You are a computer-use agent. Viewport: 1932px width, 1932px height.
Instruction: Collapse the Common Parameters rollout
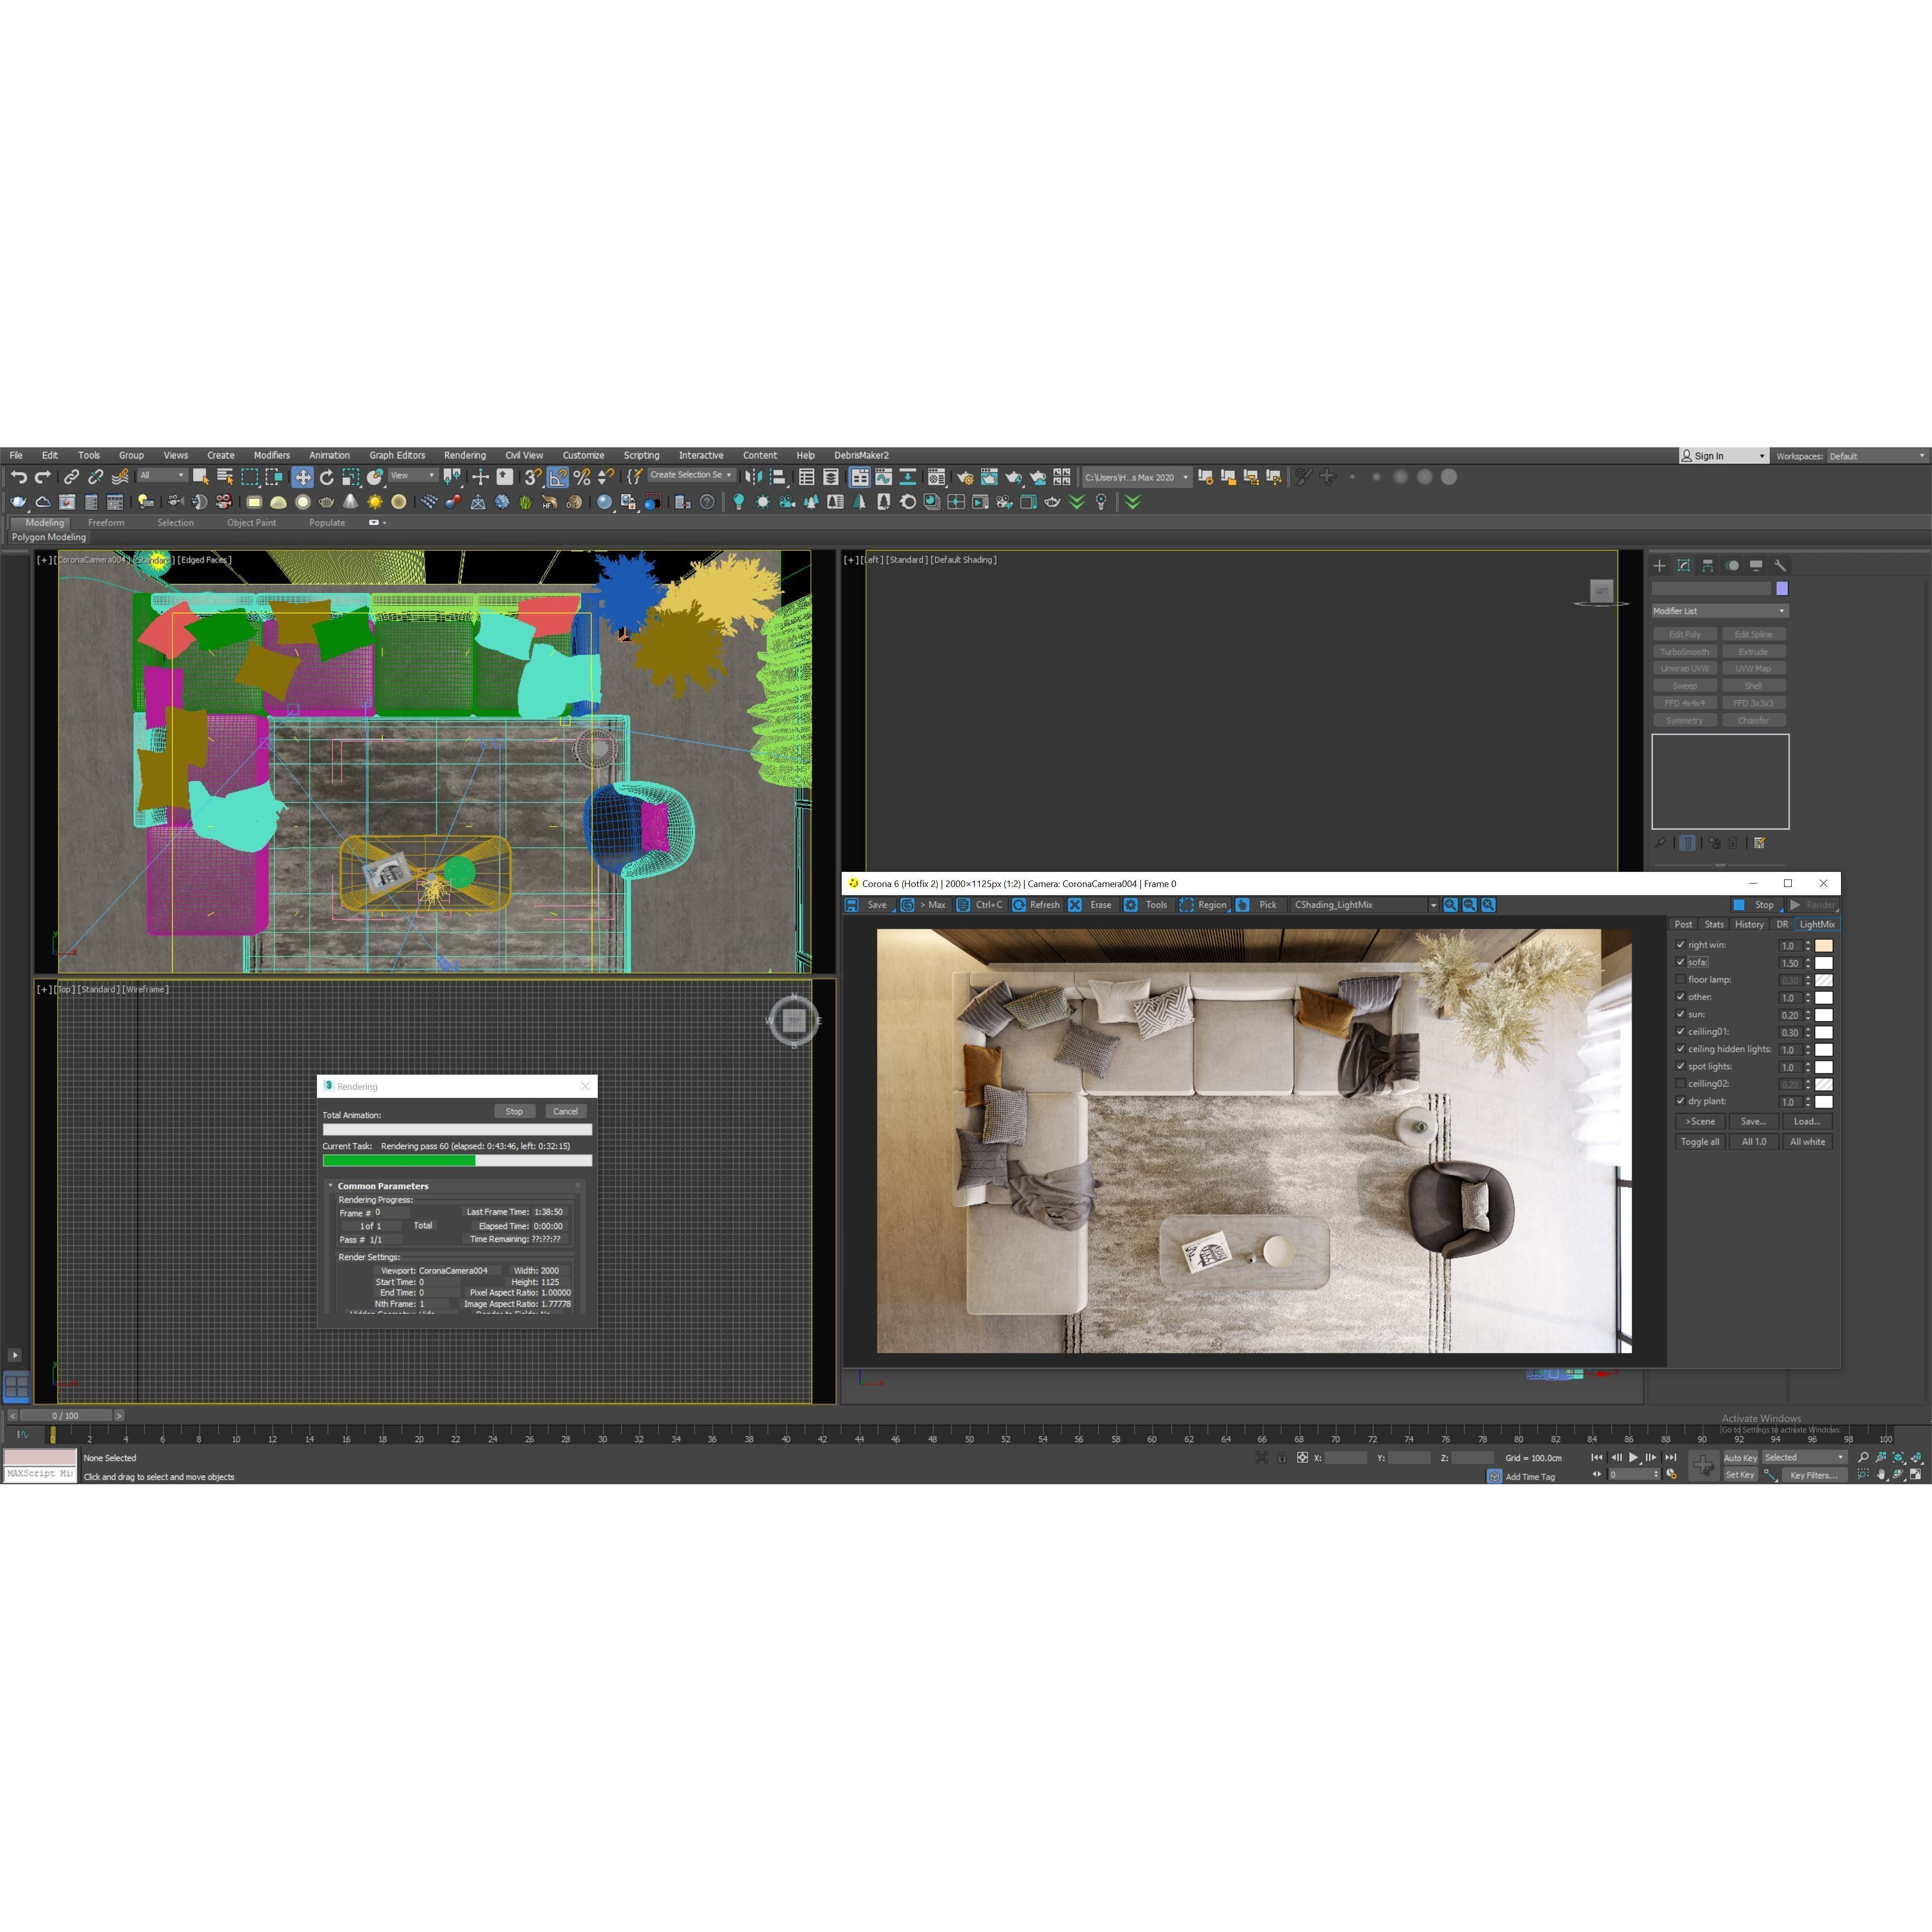[x=382, y=1186]
